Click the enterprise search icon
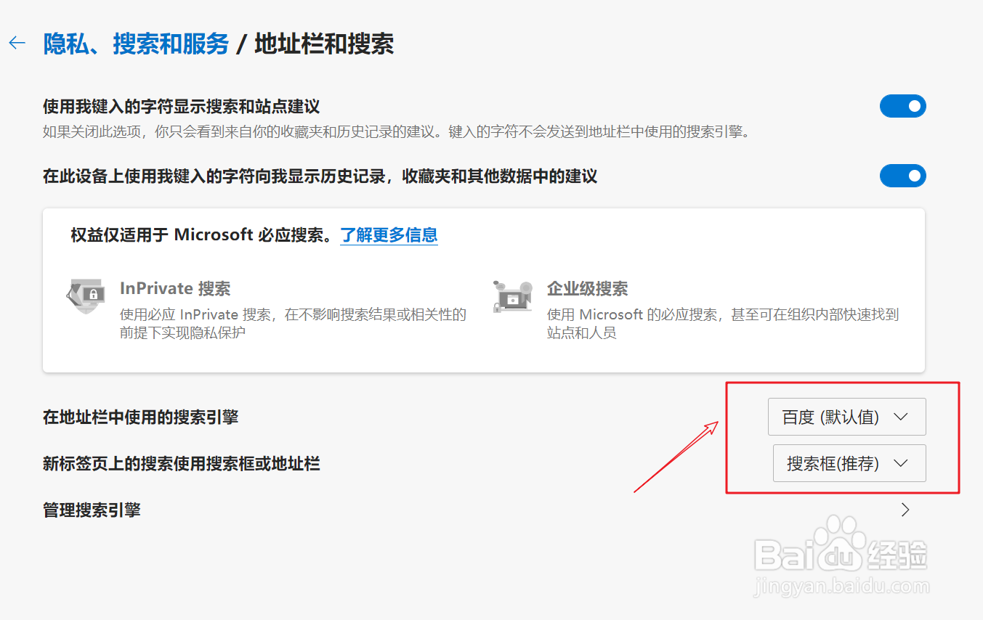The image size is (983, 620). [x=512, y=295]
